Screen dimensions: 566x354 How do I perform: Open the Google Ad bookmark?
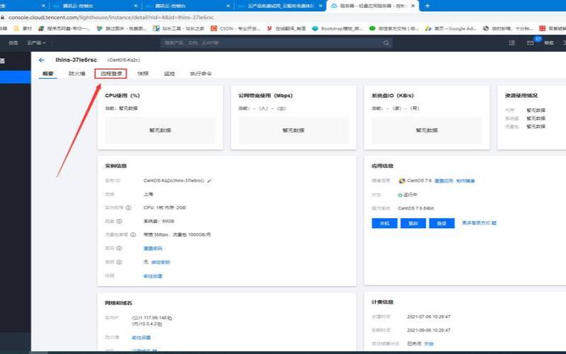[x=451, y=28]
